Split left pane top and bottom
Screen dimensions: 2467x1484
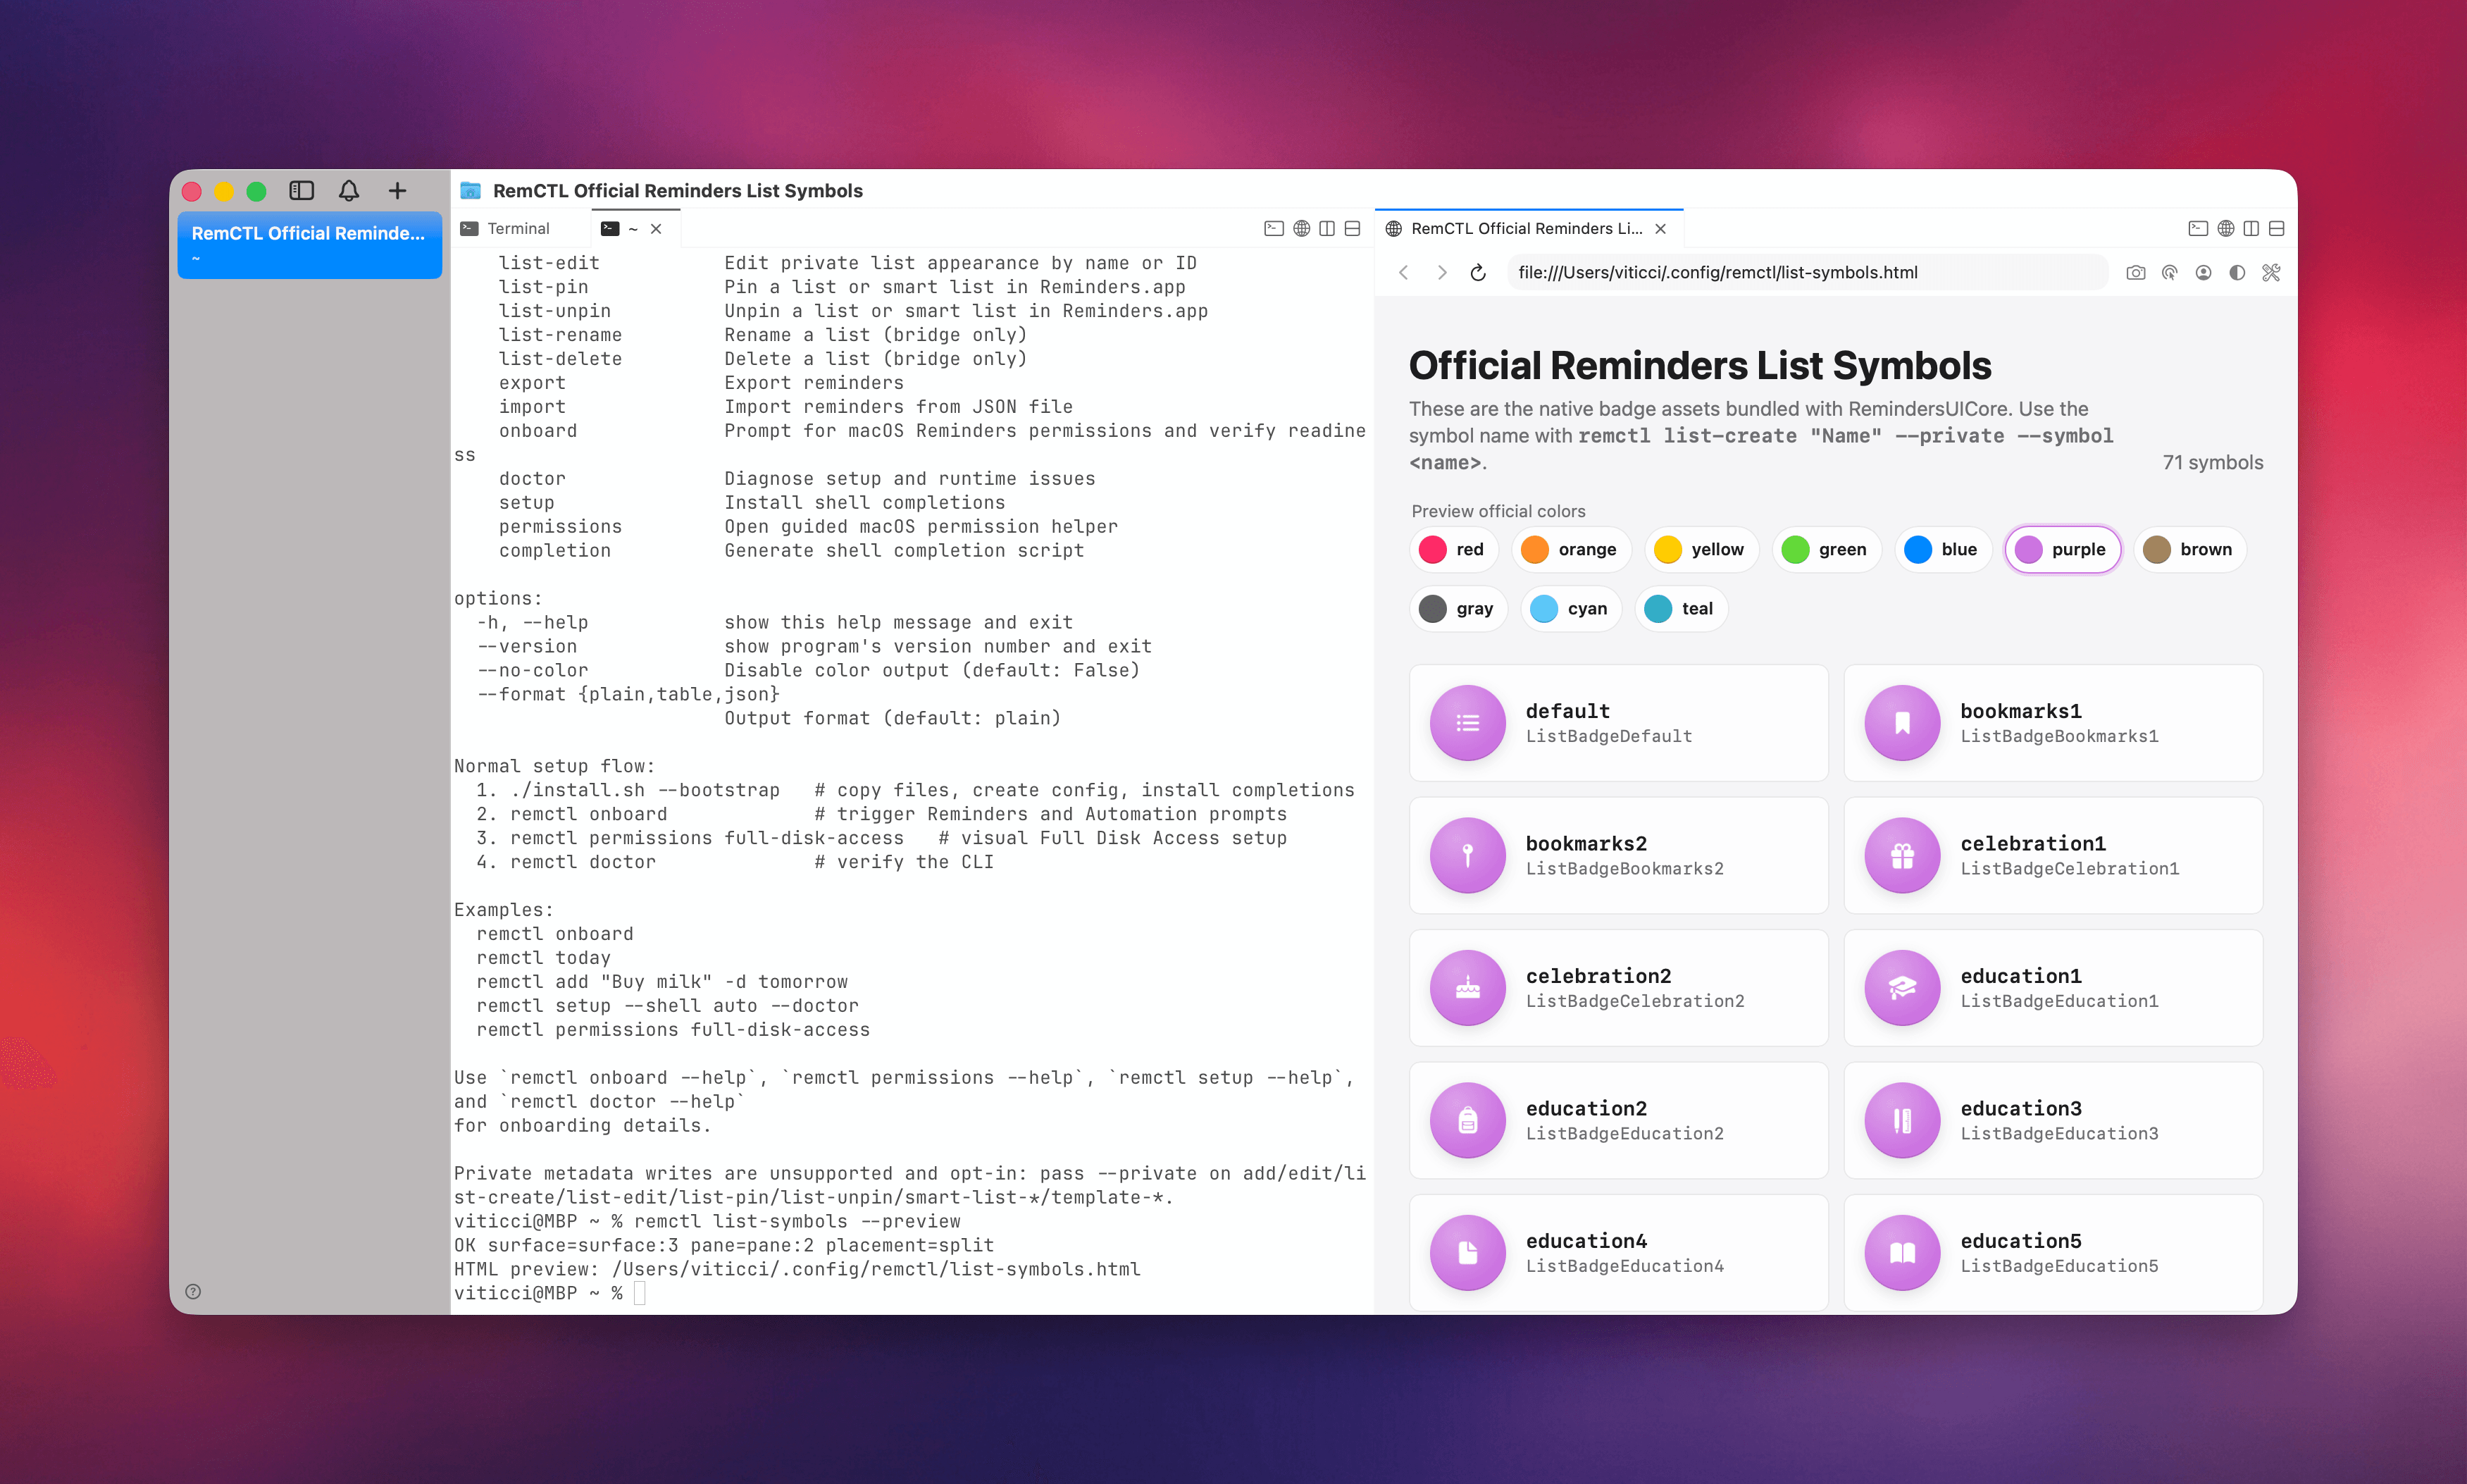click(x=1353, y=229)
